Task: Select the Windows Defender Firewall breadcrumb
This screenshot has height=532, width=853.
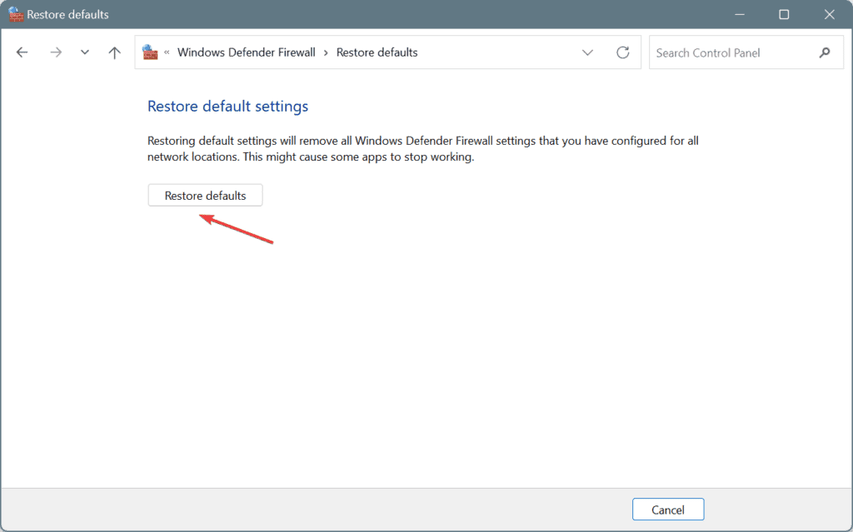Action: pos(246,52)
